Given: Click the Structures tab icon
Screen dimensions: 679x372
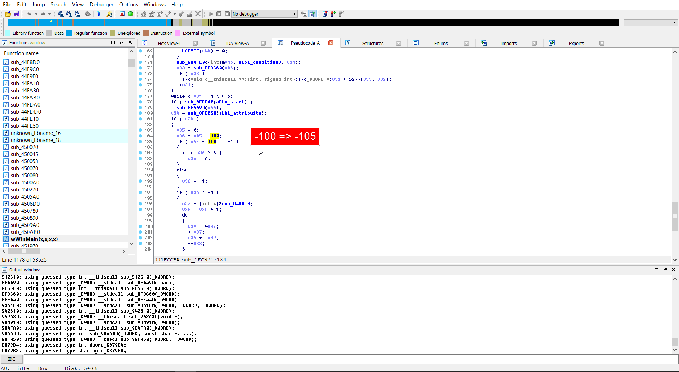Looking at the screenshot, I should click(348, 43).
